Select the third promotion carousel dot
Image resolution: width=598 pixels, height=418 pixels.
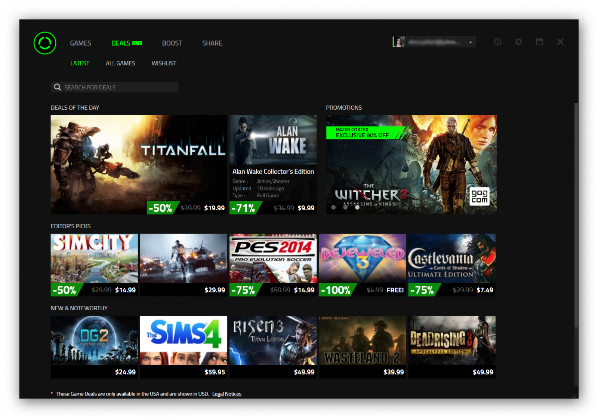(x=357, y=207)
